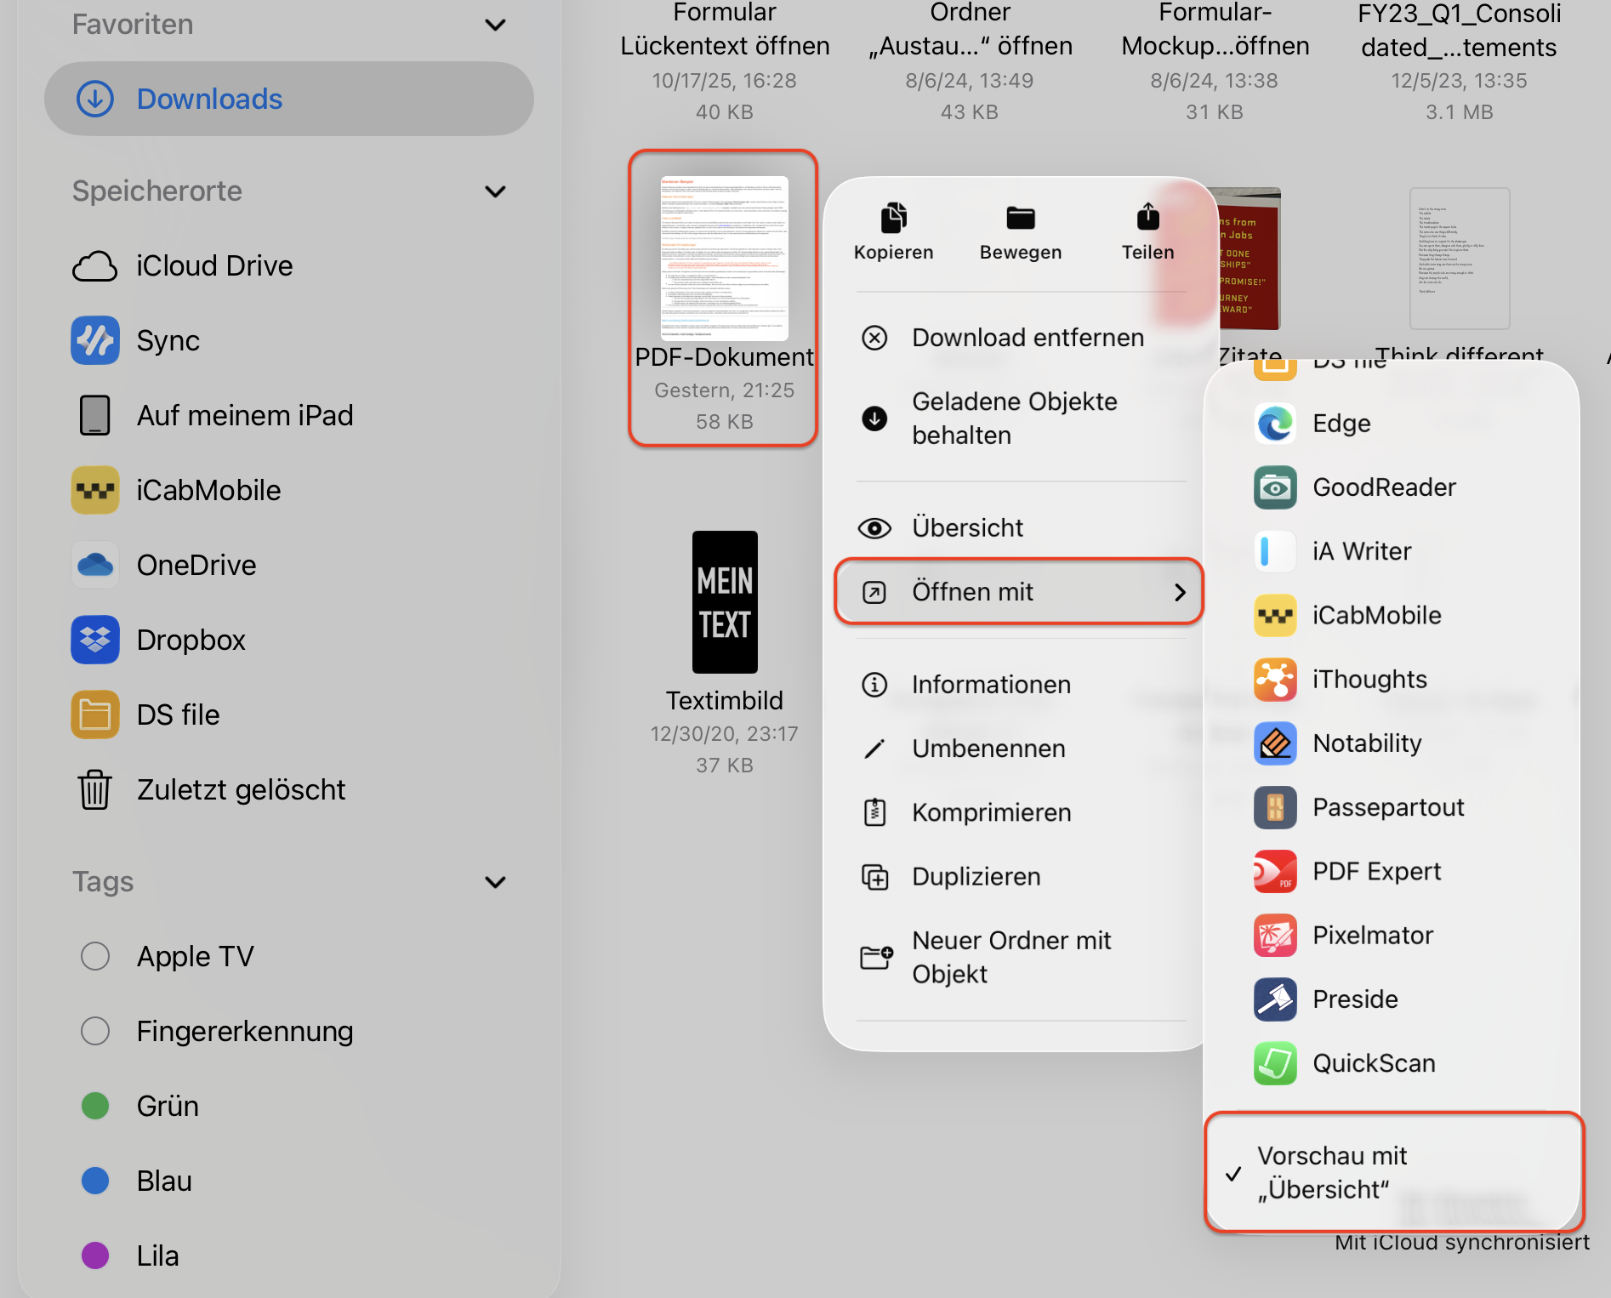Open the Textimbild file thumbnail
This screenshot has height=1298, width=1611.
[724, 602]
